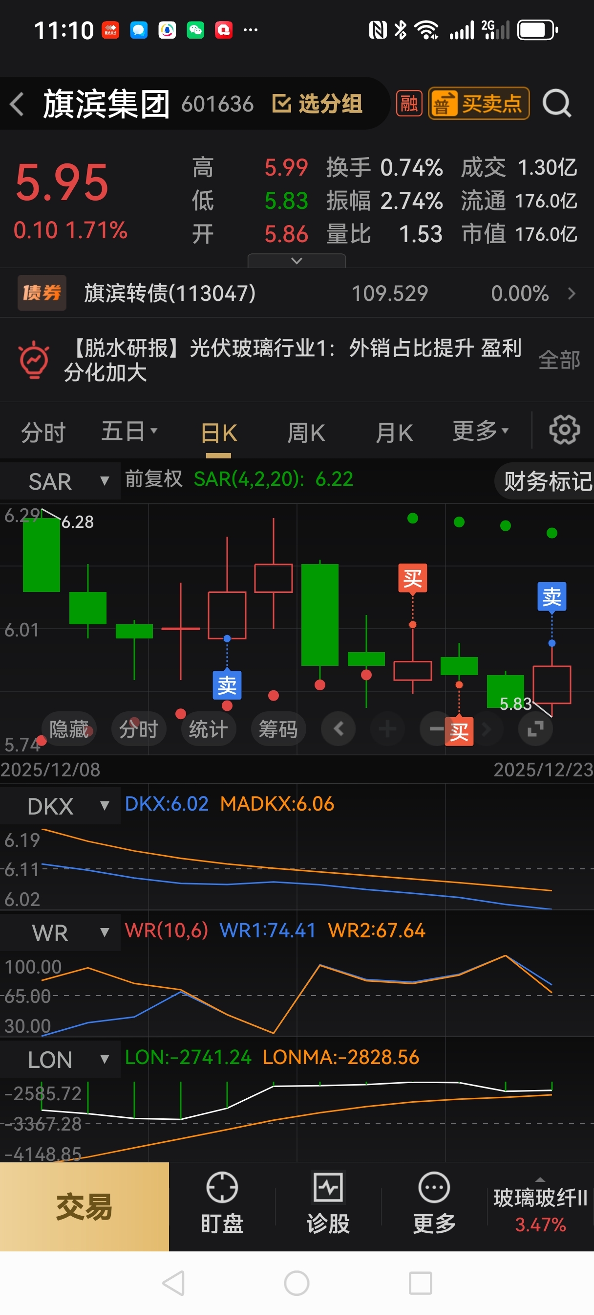Tap the Android recent apps button
Screen dimensions: 594x1315
pyautogui.click(x=421, y=1283)
